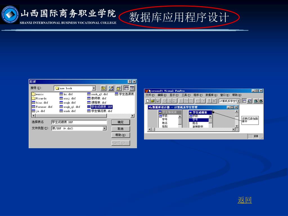Click the New file icon in FoxPro toolbar
This screenshot has width=288, height=216.
(147, 101)
